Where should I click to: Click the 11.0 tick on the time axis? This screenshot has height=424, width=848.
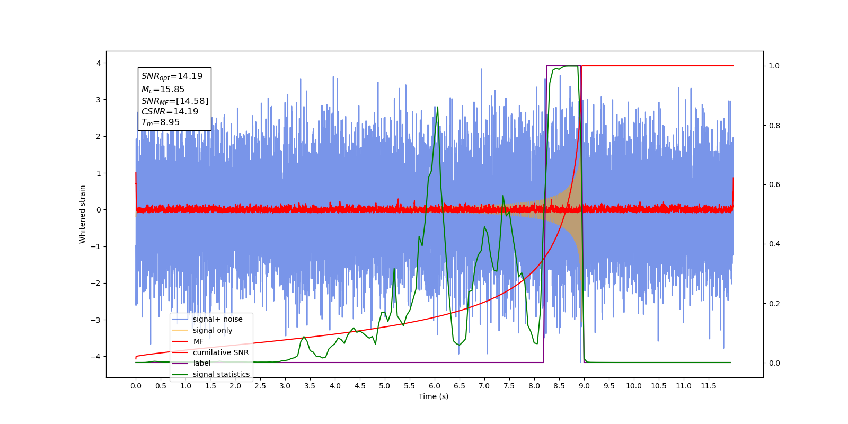pos(684,386)
